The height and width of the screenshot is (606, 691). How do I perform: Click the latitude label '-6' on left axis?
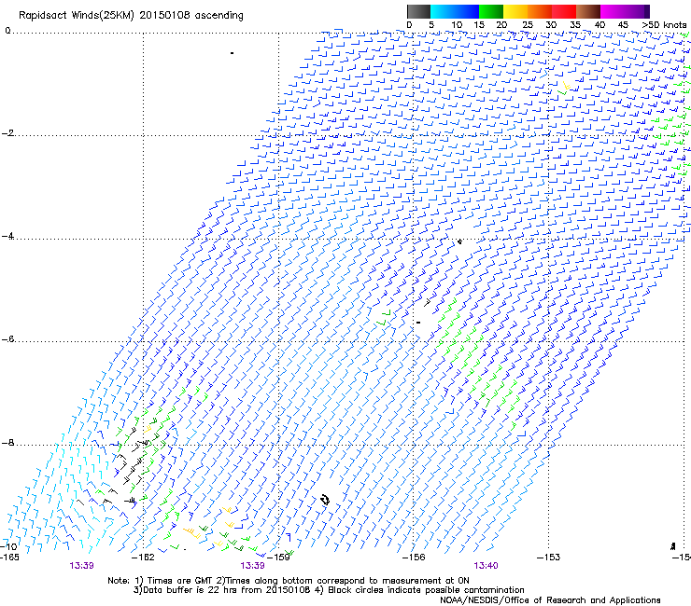point(8,338)
